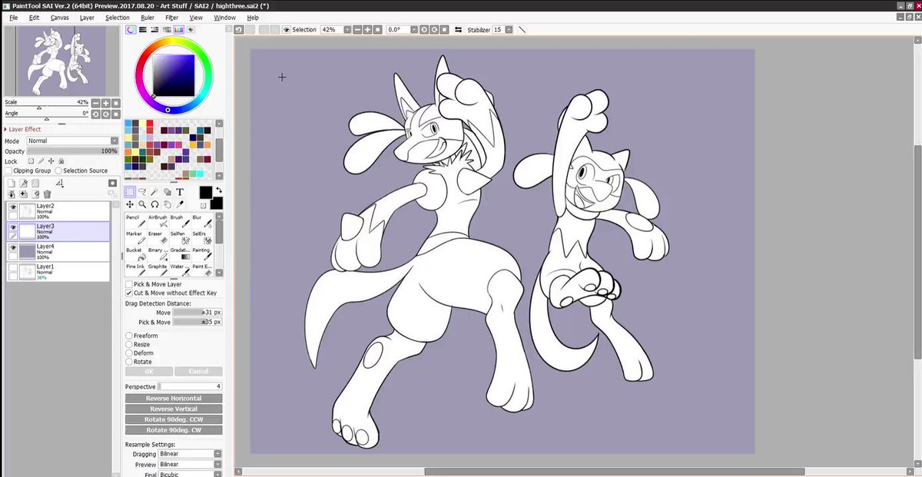
Task: Select the Move tool with cross arrows
Action: (x=130, y=204)
